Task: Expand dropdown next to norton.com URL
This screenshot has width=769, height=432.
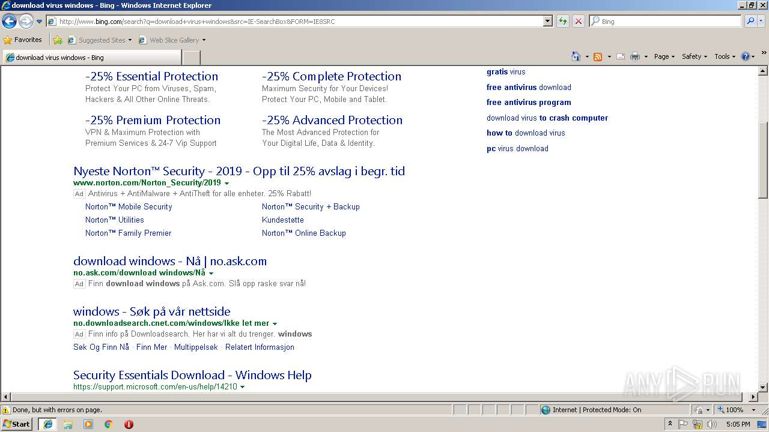Action: (x=226, y=183)
